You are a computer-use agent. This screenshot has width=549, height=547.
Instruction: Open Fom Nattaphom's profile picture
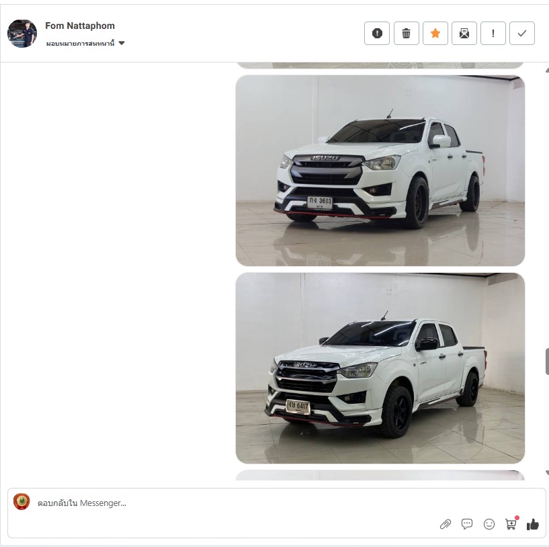click(22, 34)
